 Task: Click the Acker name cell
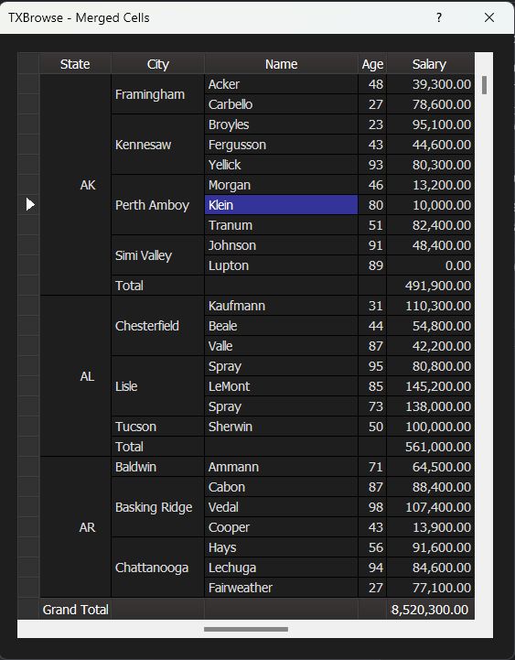tap(281, 84)
